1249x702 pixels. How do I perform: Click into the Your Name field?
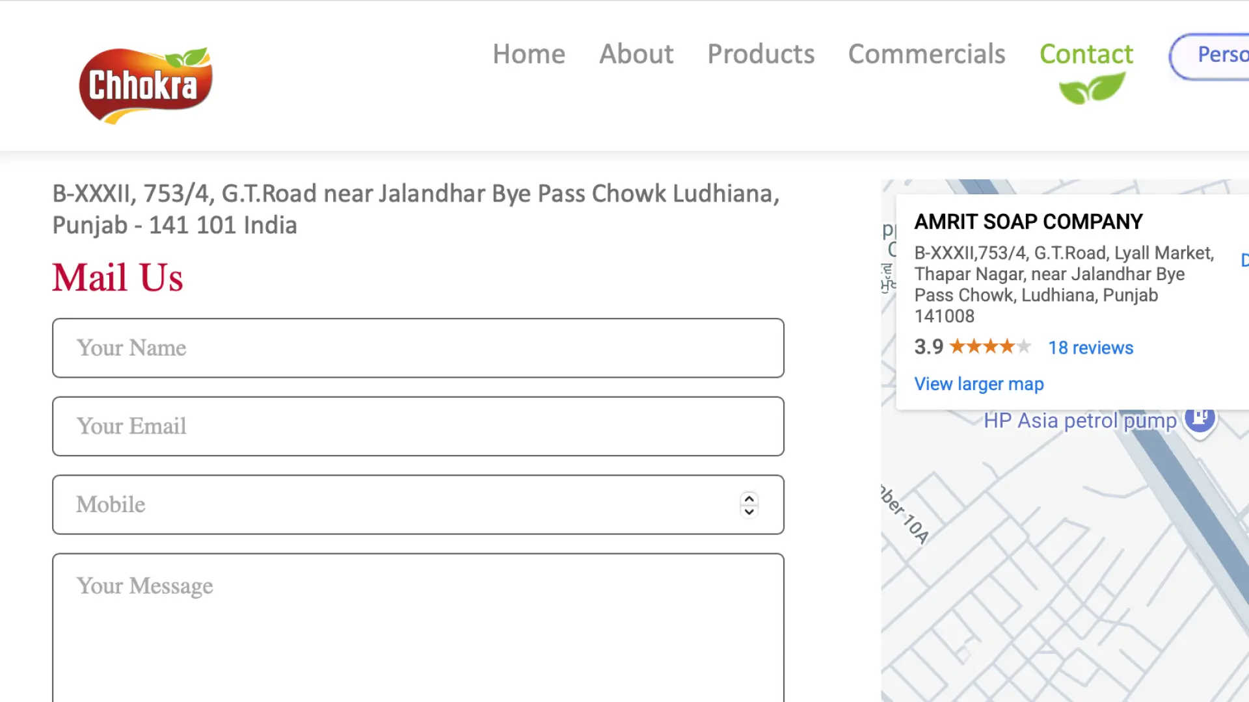pos(418,348)
